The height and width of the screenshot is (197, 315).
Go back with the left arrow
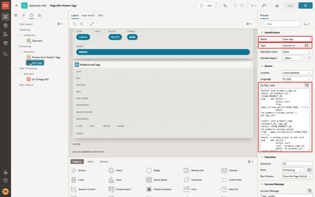point(17,6)
